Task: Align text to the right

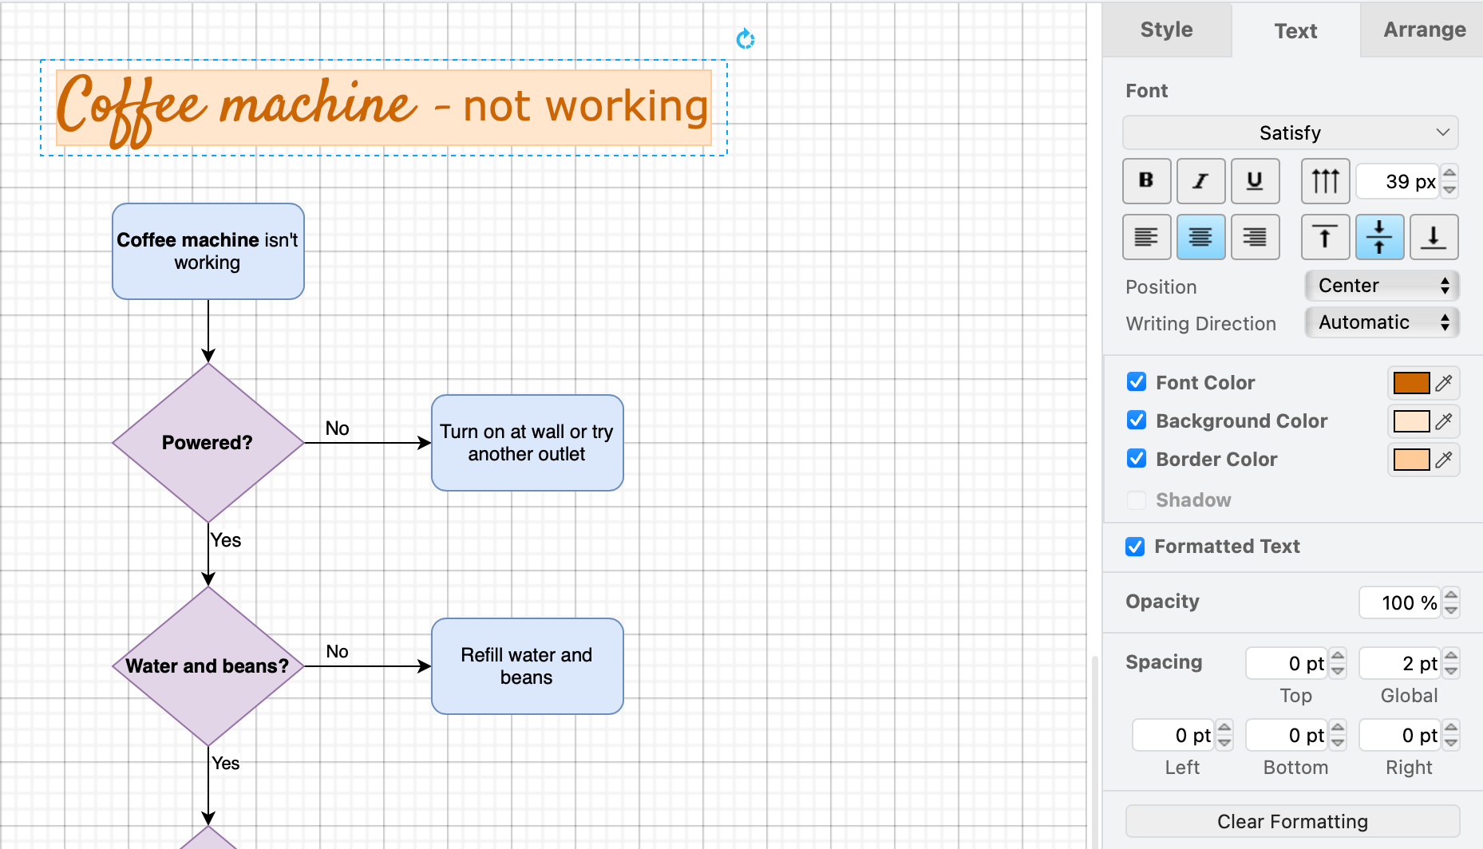Action: click(x=1255, y=237)
